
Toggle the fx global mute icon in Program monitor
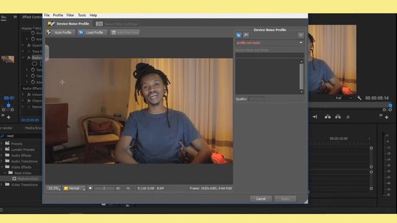pos(348,117)
